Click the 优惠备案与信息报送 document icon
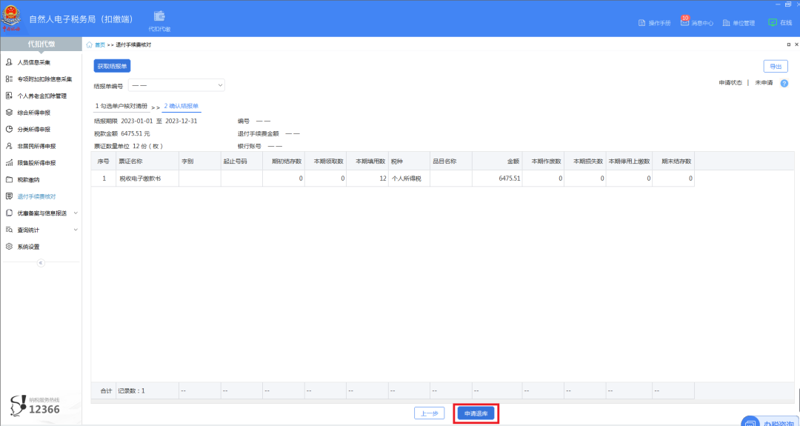The height and width of the screenshot is (426, 800). (x=9, y=213)
